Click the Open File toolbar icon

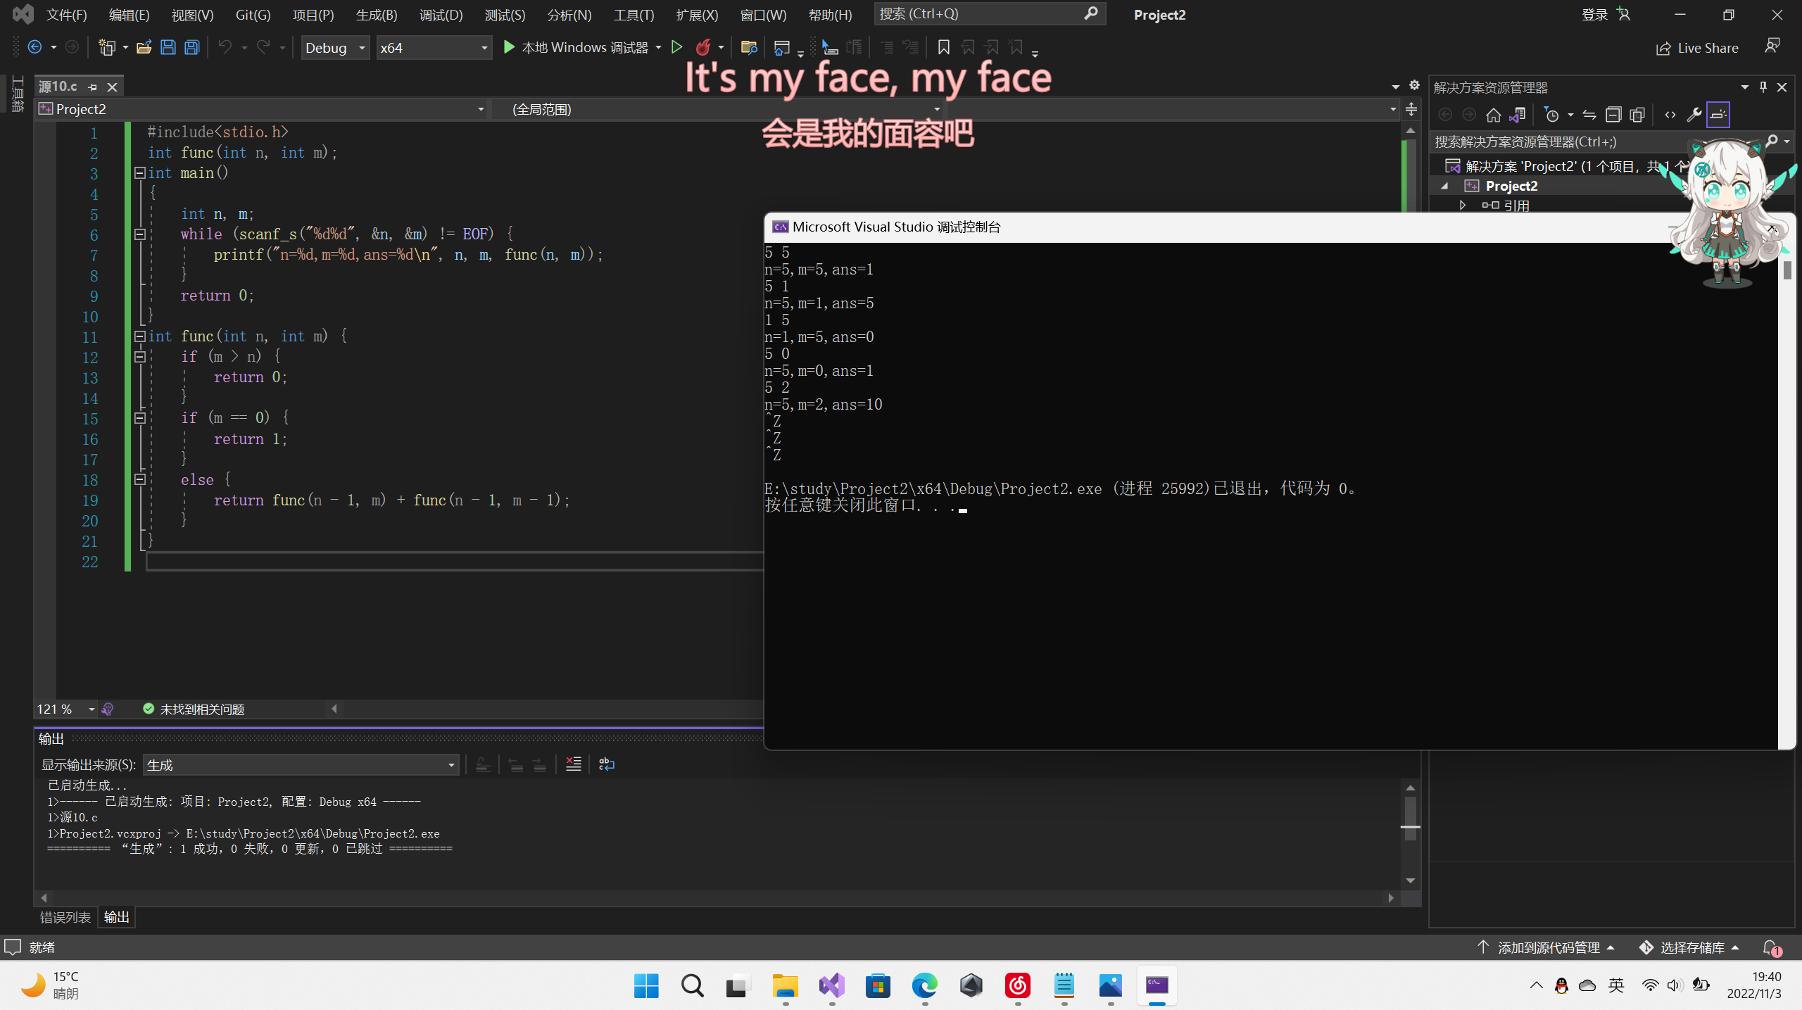tap(144, 48)
